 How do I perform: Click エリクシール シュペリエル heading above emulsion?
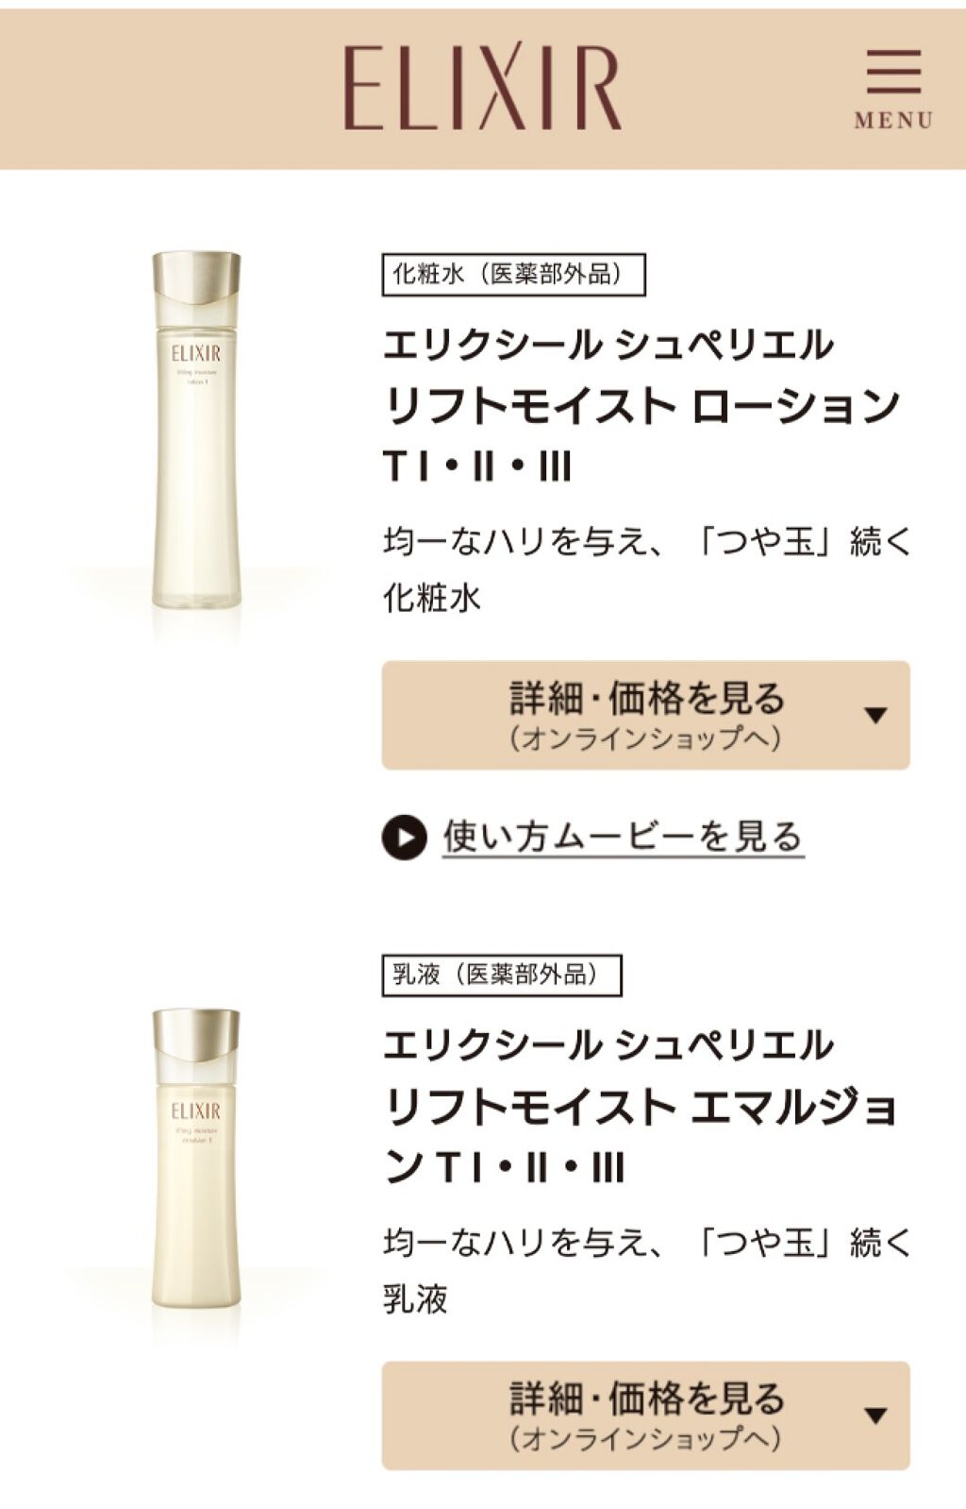pos(608,1044)
